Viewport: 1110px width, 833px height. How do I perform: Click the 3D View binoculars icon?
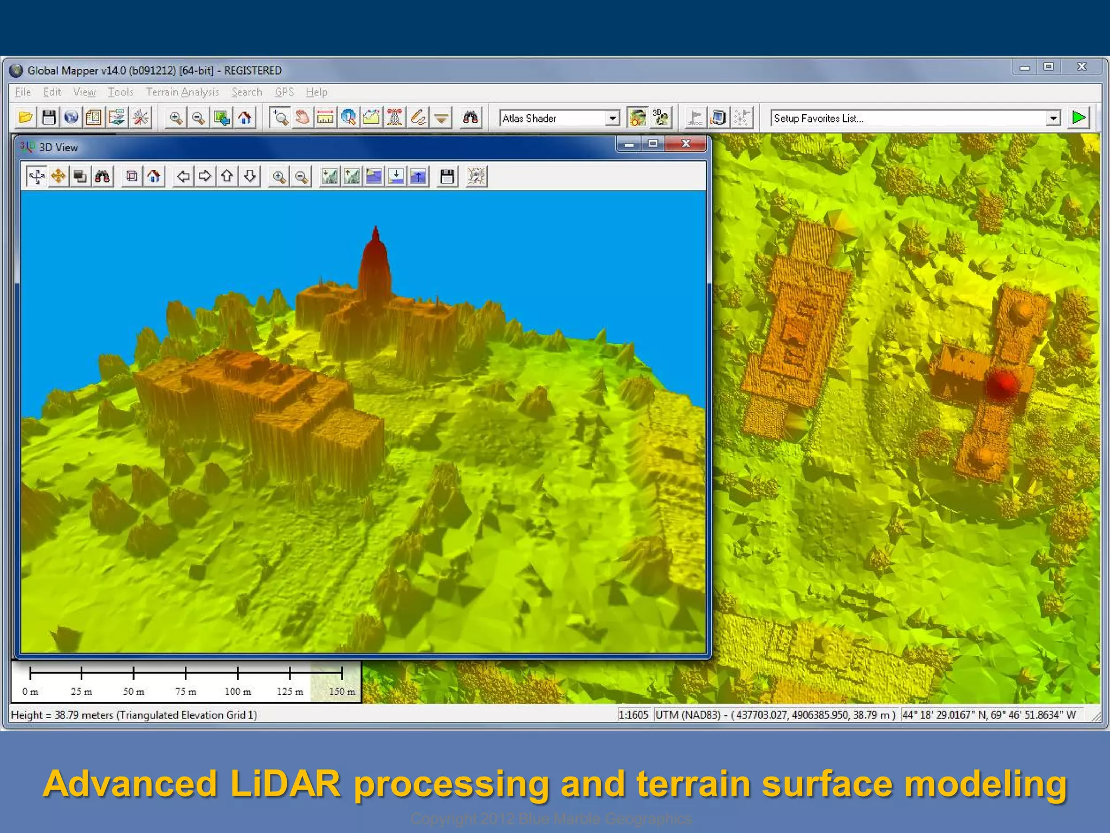coord(102,176)
